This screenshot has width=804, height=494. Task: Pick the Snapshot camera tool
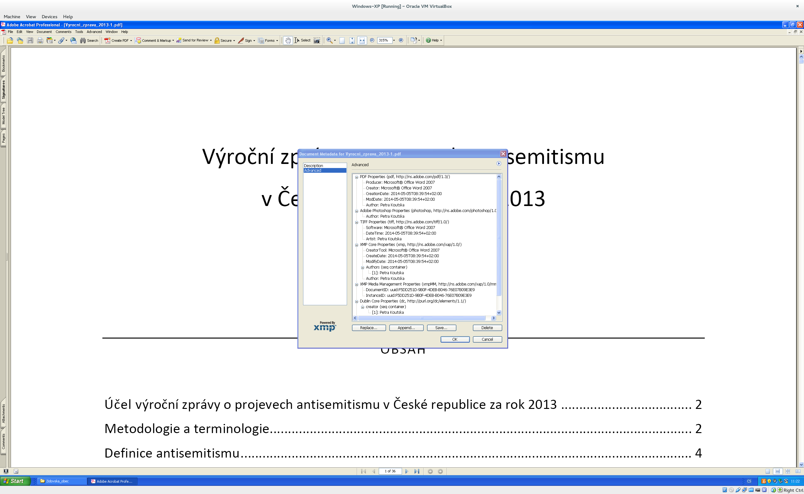(317, 41)
